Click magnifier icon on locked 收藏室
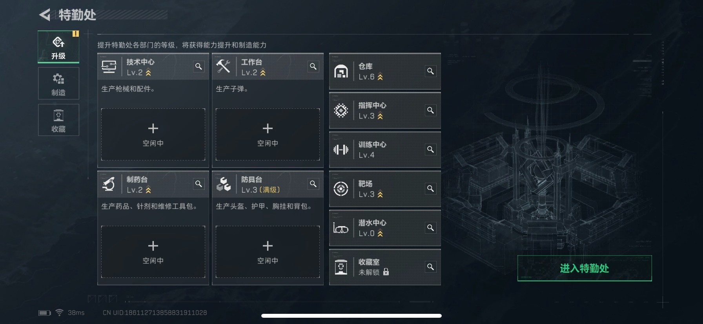 (x=430, y=267)
